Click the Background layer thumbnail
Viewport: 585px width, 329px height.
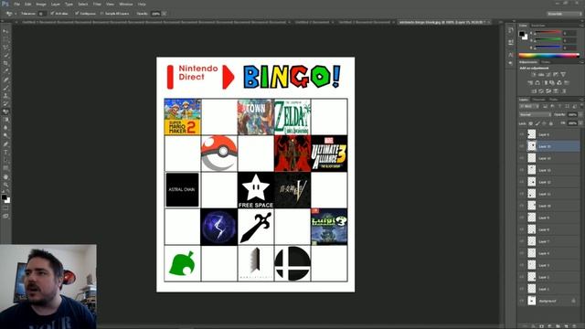[x=532, y=301]
